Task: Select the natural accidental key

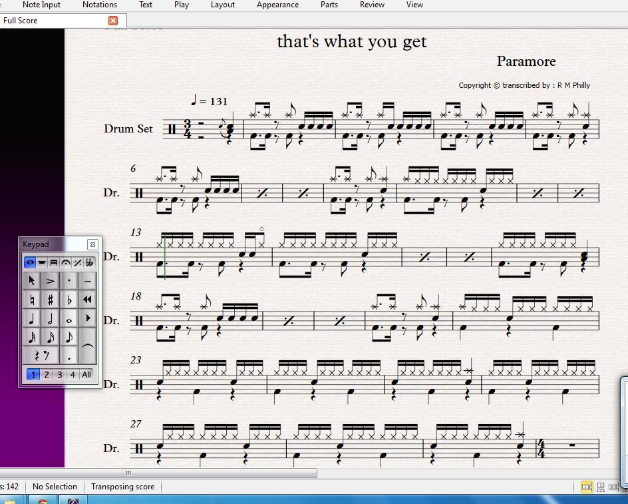Action: [32, 300]
